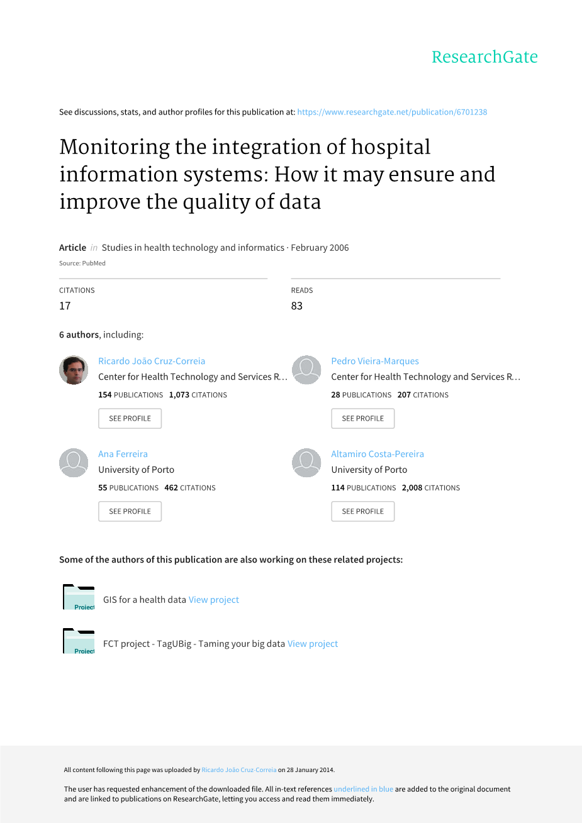Click the underlined in blue footer link
The width and height of the screenshot is (582, 823).
click(363, 789)
